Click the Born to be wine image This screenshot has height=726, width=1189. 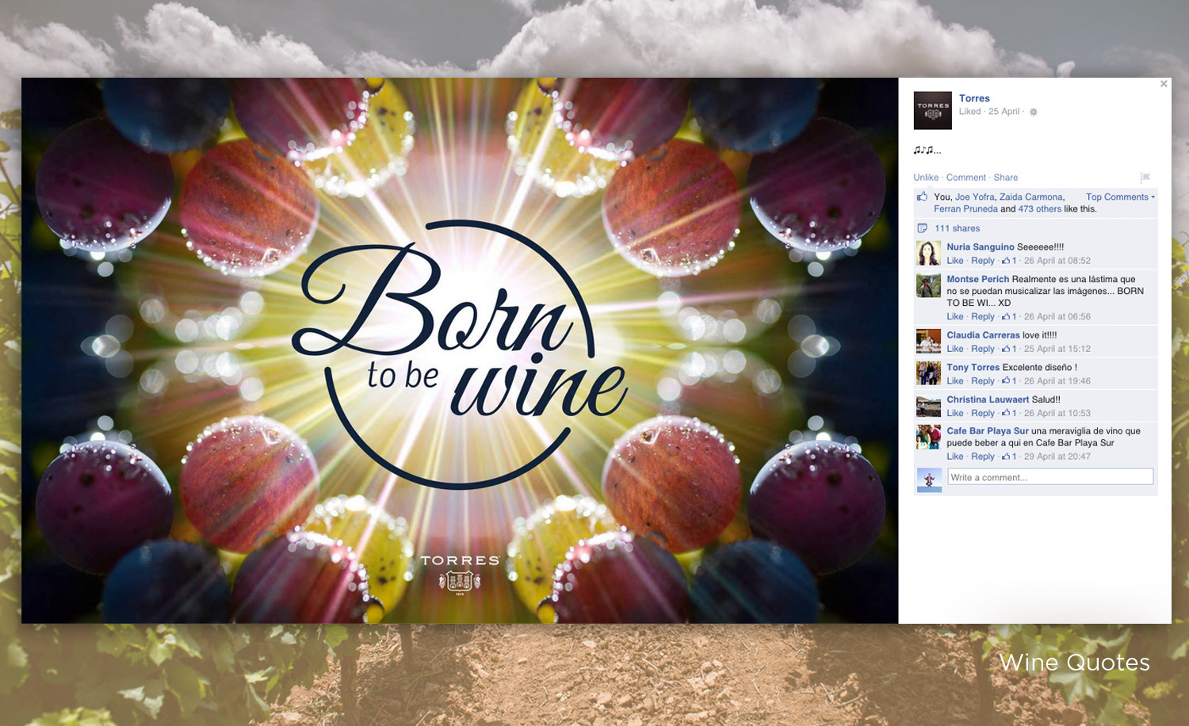(460, 350)
